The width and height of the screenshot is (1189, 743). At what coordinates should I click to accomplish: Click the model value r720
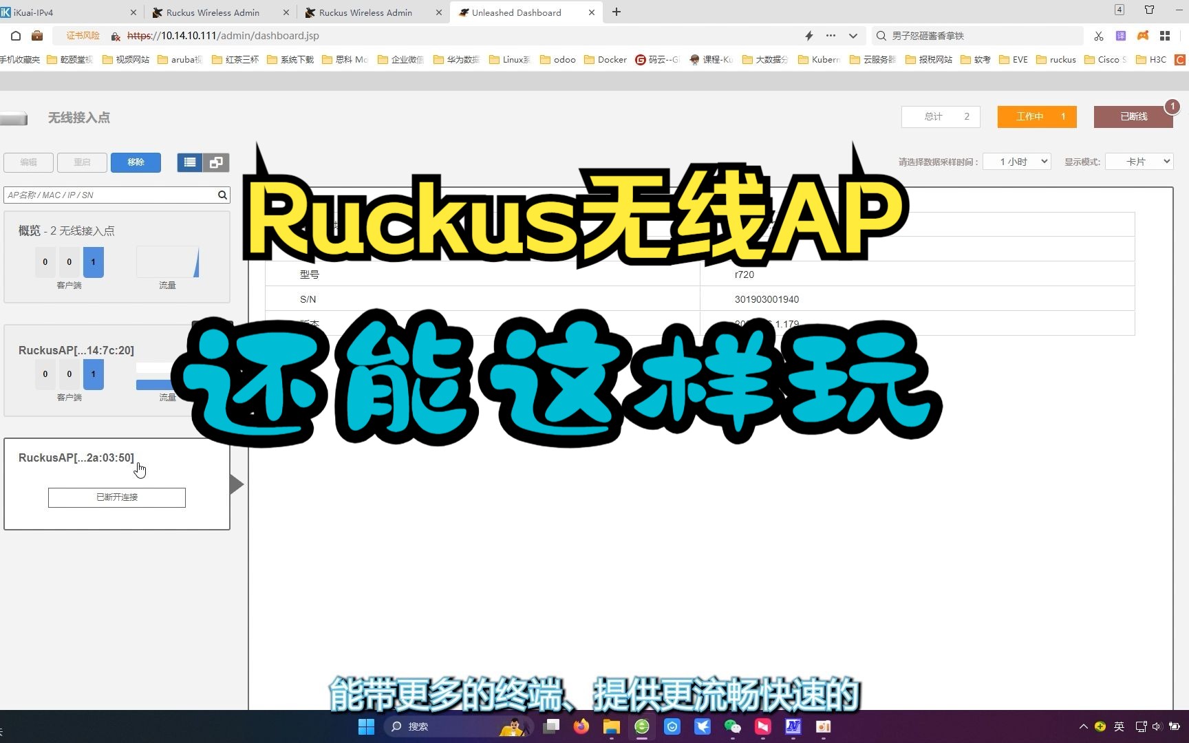(745, 274)
